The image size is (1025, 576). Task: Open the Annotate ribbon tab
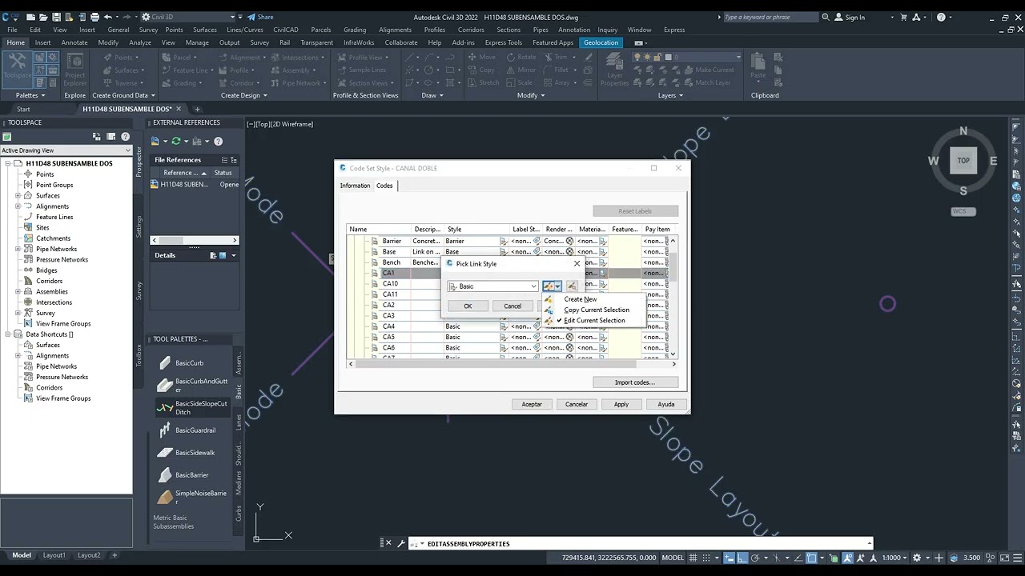click(x=74, y=42)
